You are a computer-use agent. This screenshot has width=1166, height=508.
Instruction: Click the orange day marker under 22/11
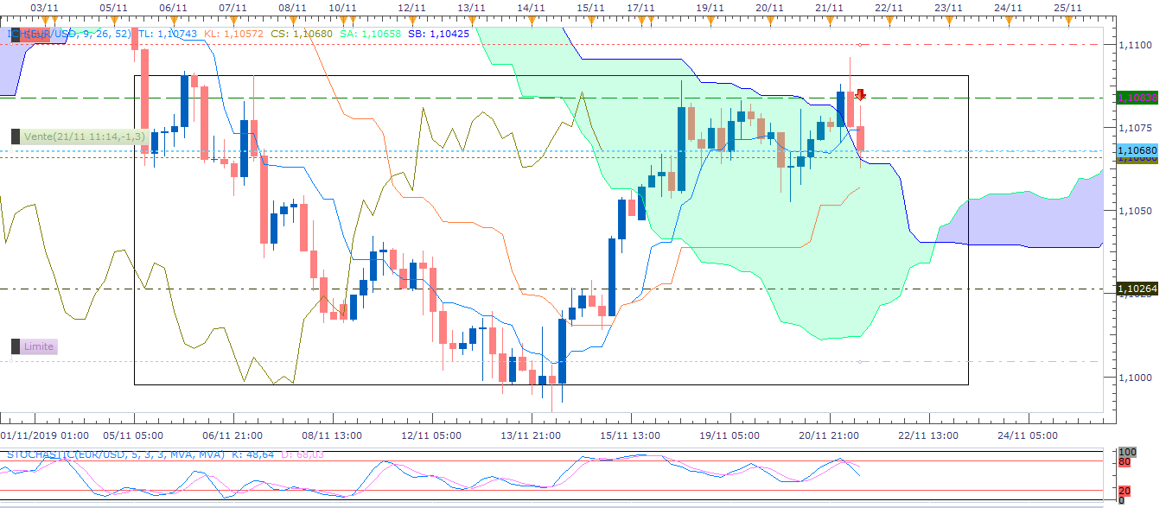pyautogui.click(x=889, y=21)
